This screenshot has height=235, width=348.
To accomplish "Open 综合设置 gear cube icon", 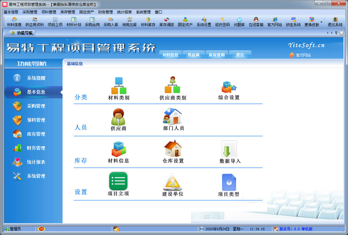I will click(x=229, y=87).
